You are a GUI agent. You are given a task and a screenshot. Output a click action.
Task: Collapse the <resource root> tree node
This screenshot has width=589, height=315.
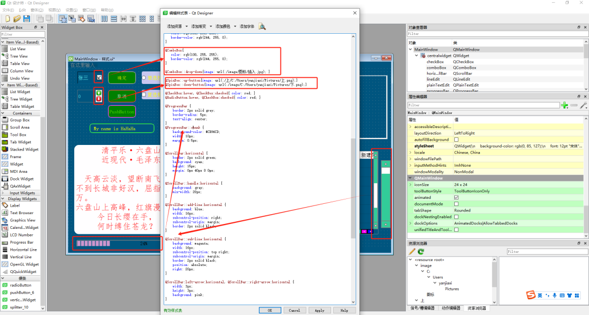(411, 260)
